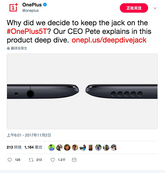Viewport: 165px width, 173px height.
Task: View the 213 转推 retweets list
Action: [14, 147]
